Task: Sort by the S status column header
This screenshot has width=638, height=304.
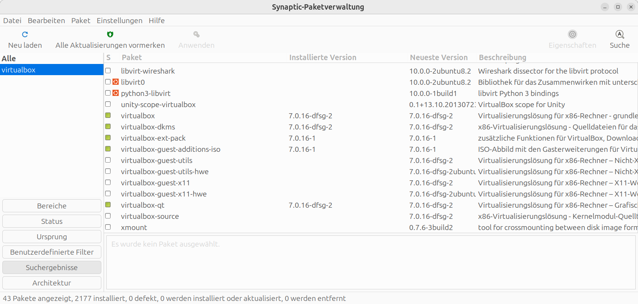Action: 109,57
